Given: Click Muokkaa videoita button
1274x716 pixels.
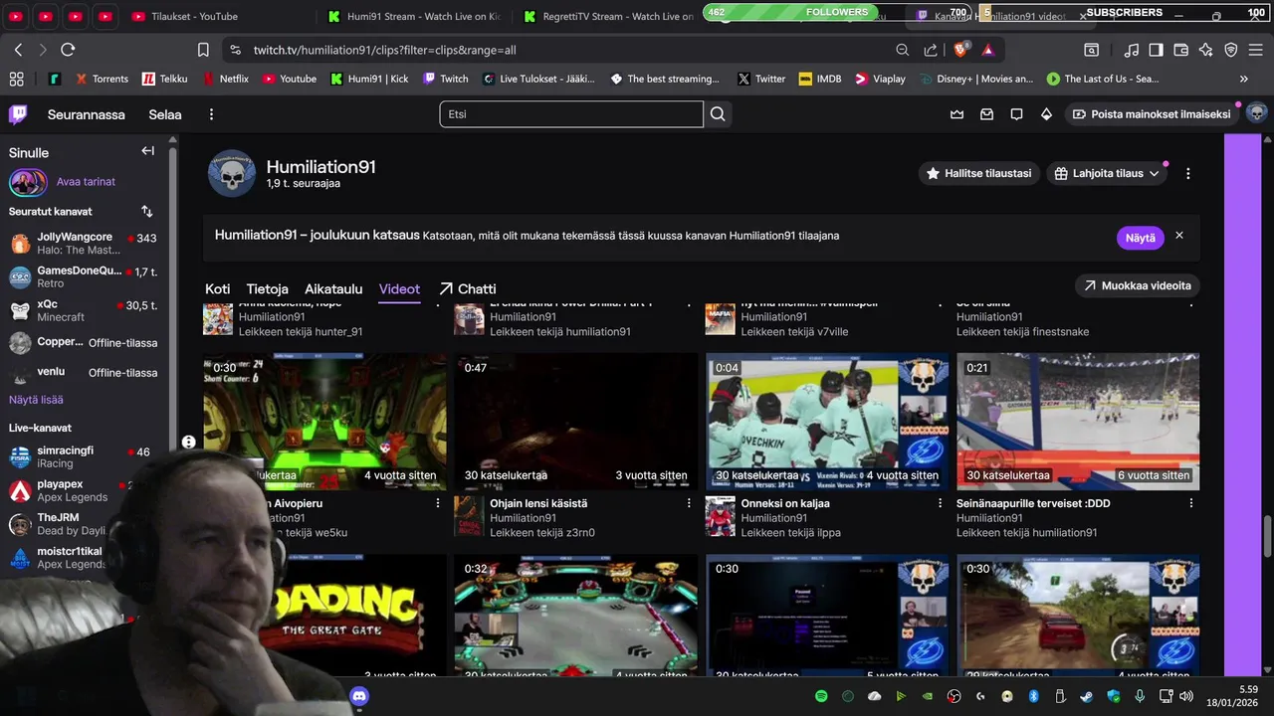Looking at the screenshot, I should click(1137, 285).
